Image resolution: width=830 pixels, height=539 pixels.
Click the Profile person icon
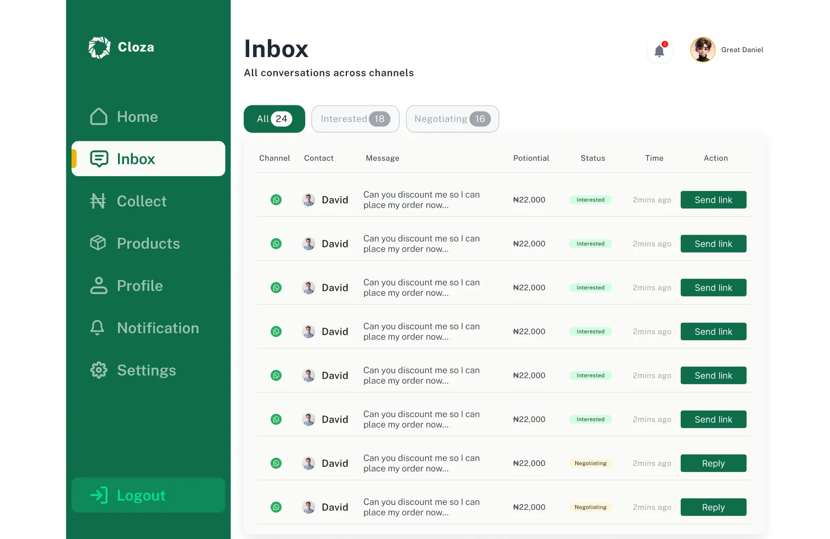pos(99,286)
